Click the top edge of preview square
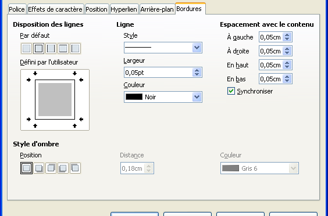328x216 pixels. point(55,80)
